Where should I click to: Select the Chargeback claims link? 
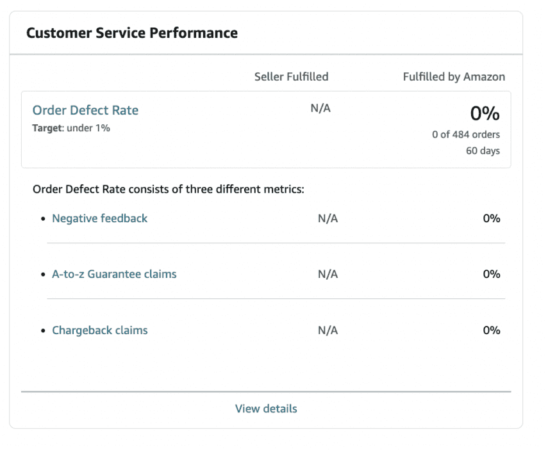[x=99, y=330]
